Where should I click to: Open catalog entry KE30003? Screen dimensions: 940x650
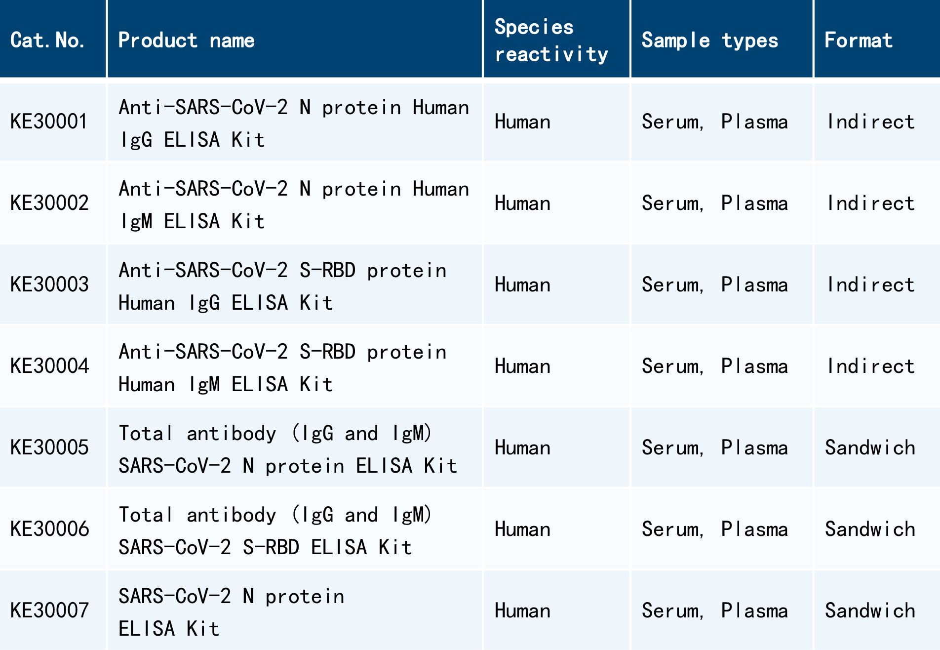point(49,284)
